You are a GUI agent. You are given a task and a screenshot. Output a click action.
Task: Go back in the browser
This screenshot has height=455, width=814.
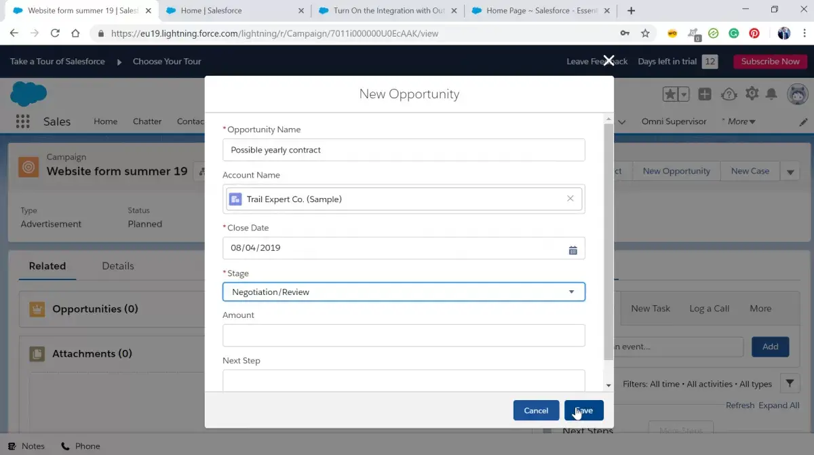pyautogui.click(x=14, y=33)
